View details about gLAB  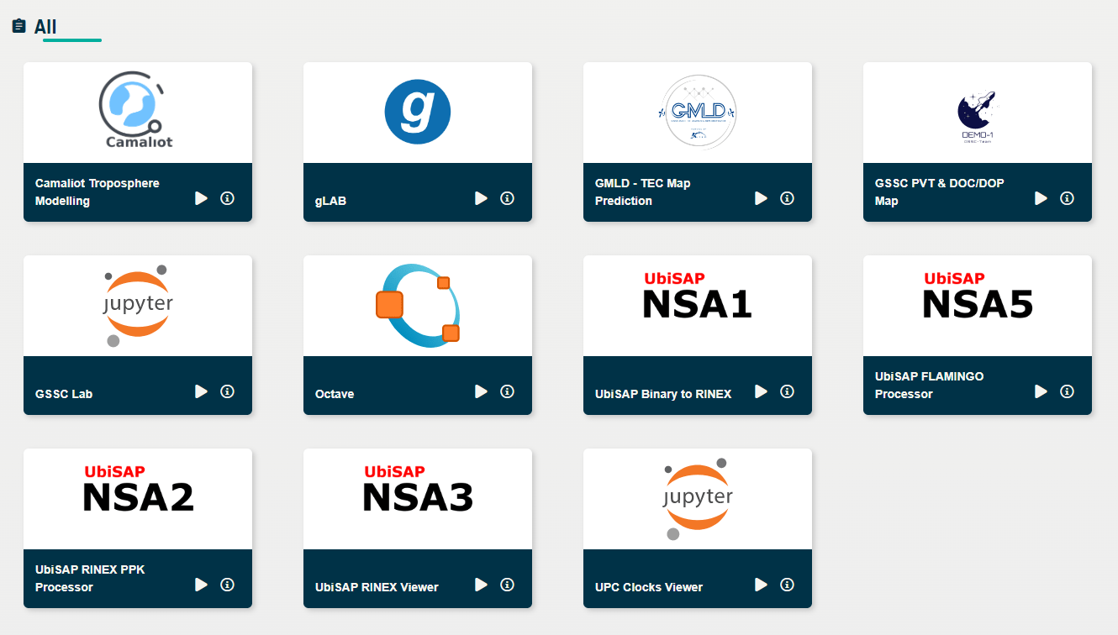pyautogui.click(x=507, y=198)
